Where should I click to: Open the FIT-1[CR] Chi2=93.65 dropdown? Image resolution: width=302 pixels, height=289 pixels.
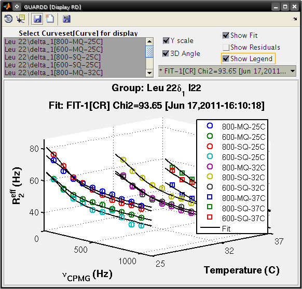pos(227,71)
